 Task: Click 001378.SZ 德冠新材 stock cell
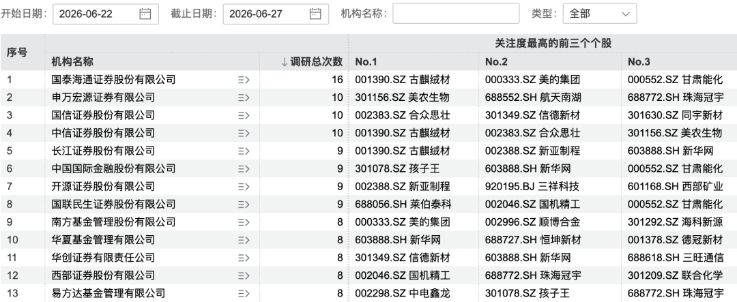tap(675, 240)
